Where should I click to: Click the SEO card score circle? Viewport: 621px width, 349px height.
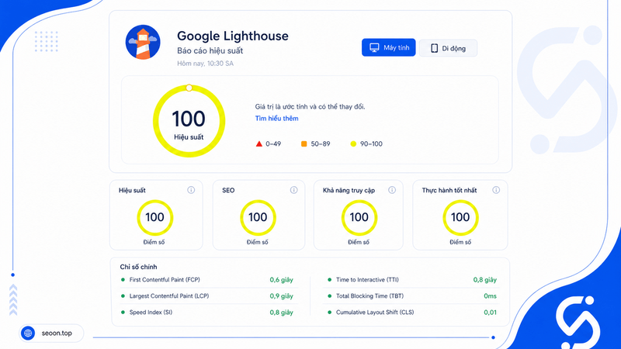pos(258,218)
